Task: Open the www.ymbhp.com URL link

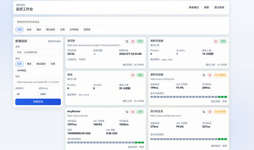Action: (x=162, y=79)
